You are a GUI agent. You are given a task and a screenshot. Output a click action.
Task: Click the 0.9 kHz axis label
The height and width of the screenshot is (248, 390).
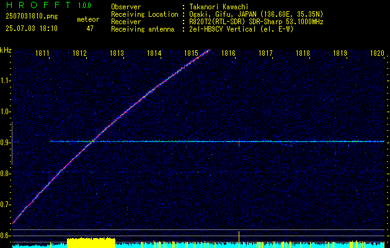pos(5,143)
